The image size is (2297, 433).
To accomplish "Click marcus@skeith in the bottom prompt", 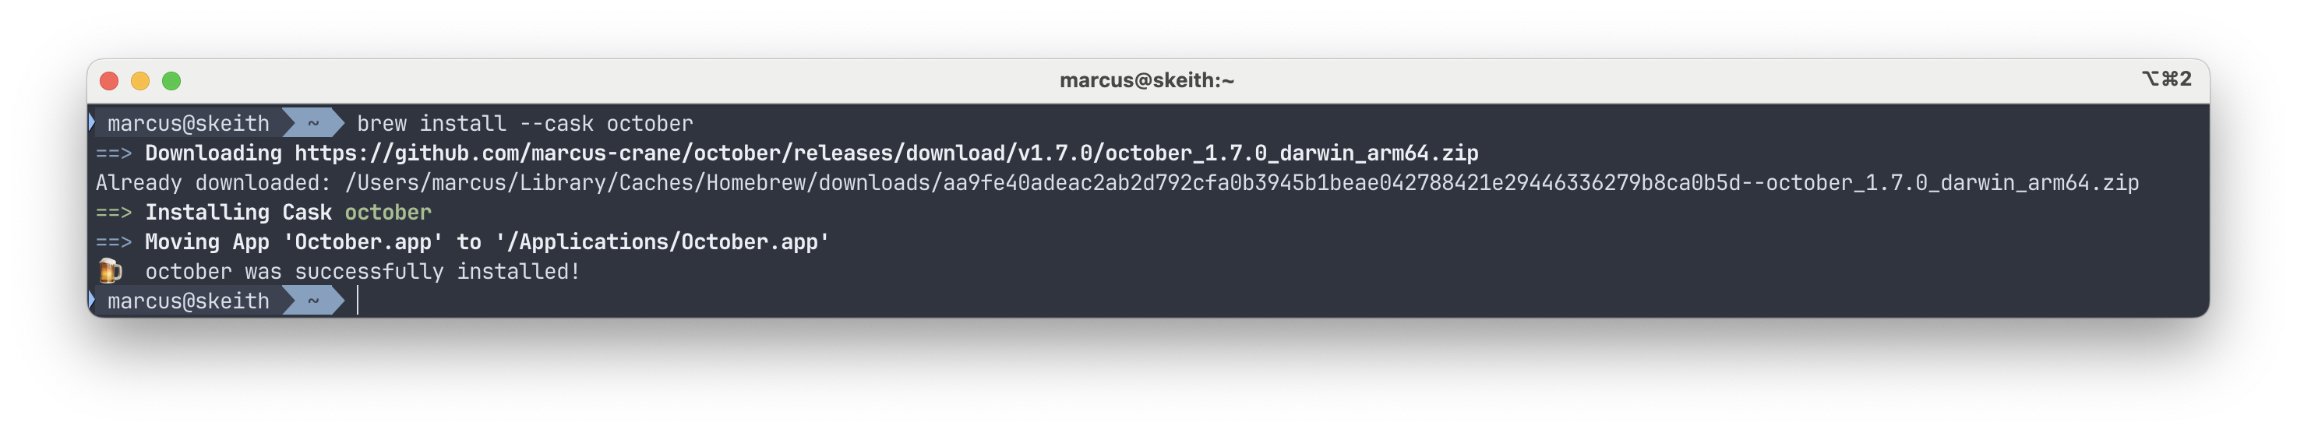I will click(188, 302).
